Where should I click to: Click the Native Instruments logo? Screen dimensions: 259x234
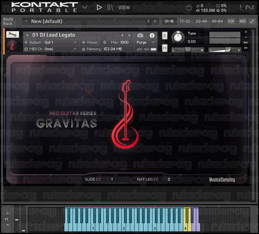pyautogui.click(x=250, y=7)
